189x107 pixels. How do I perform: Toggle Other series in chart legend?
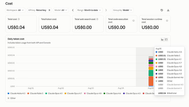12,98
